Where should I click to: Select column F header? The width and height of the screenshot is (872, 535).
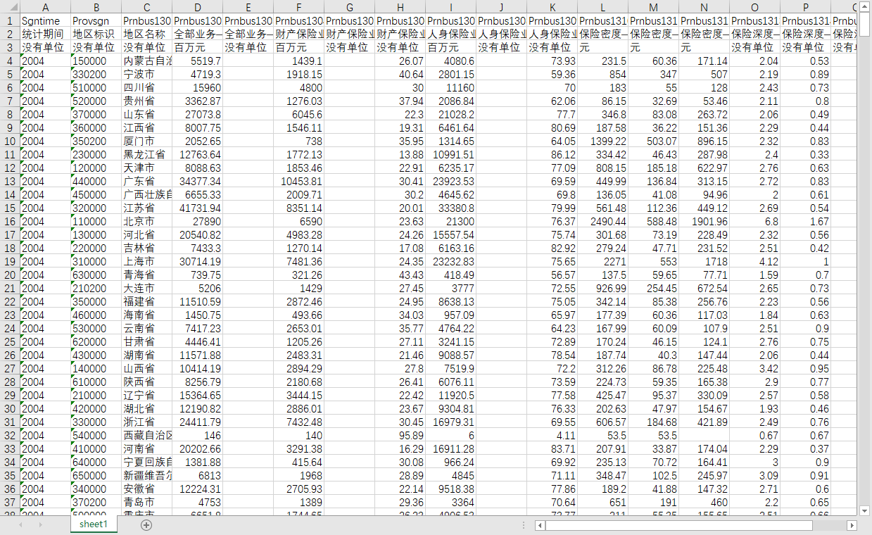click(298, 7)
